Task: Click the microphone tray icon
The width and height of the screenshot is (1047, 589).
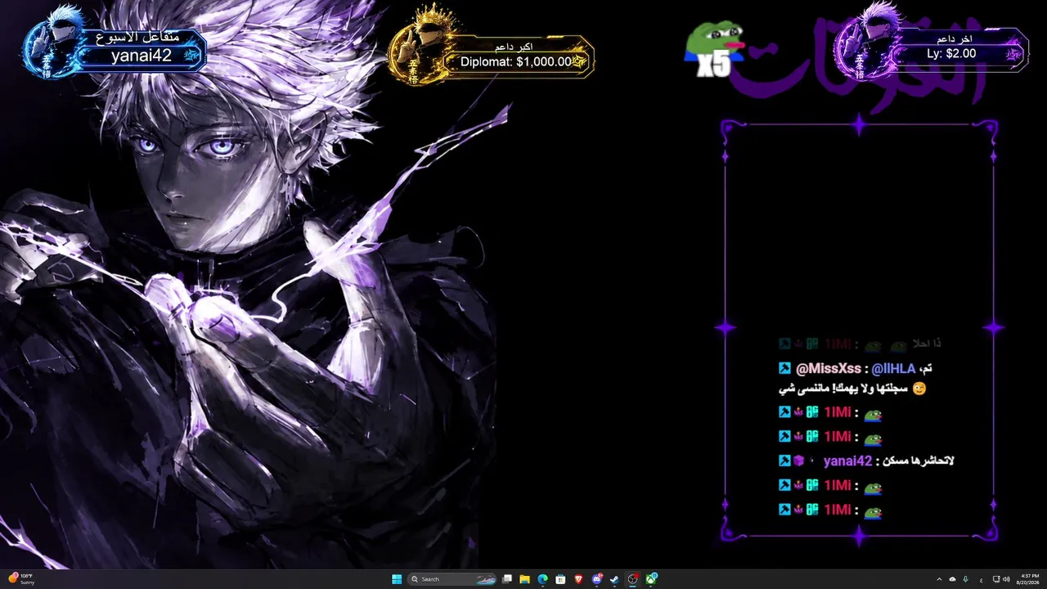Action: tap(966, 579)
